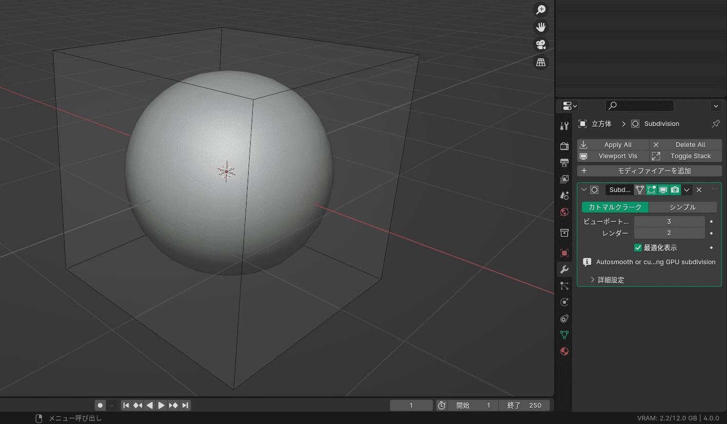Open the properties options dropdown arrow
Image resolution: width=727 pixels, height=424 pixels.
[x=716, y=106]
